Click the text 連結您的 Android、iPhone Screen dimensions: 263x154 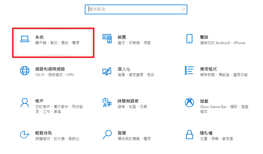(x=223, y=43)
